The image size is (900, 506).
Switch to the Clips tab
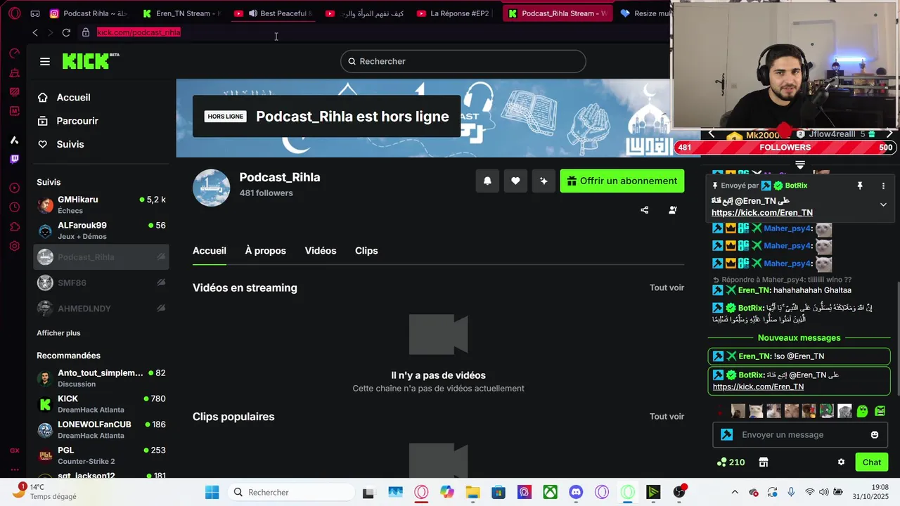[x=366, y=251]
